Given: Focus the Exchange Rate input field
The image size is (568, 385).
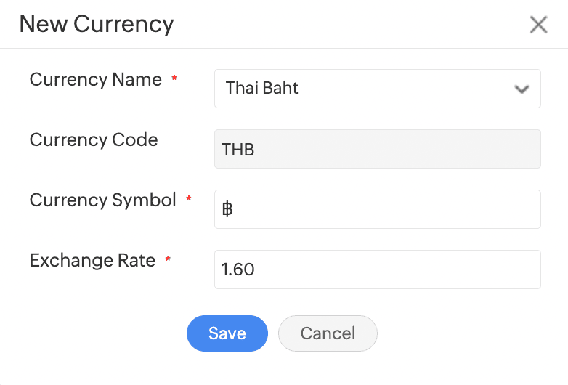Looking at the screenshot, I should 377,269.
